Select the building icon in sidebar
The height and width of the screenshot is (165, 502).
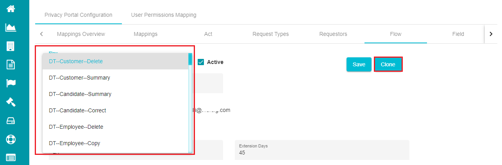tap(11, 46)
